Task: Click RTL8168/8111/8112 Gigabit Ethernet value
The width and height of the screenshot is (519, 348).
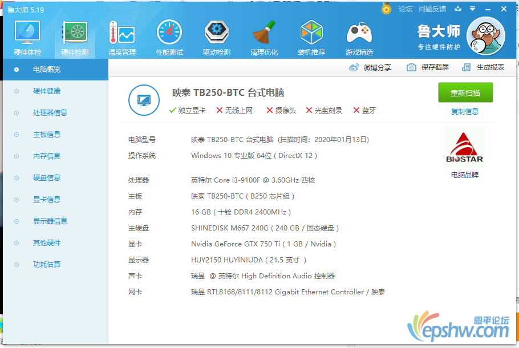Action: [288, 292]
